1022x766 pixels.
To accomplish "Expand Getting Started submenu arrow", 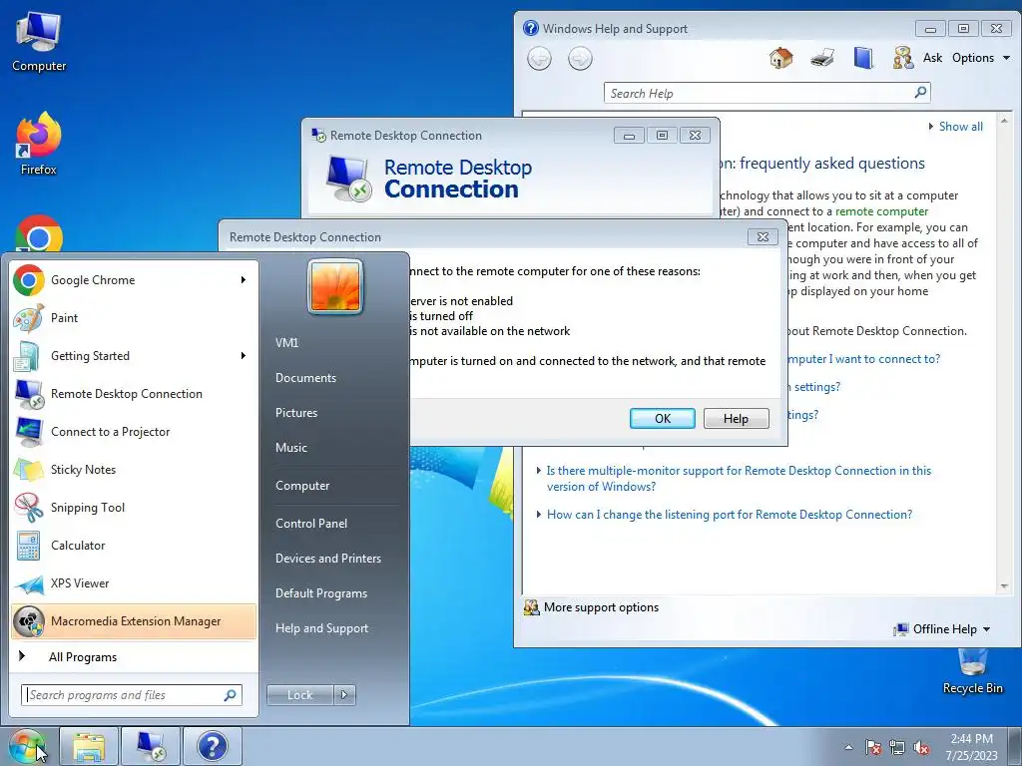I will coord(244,356).
